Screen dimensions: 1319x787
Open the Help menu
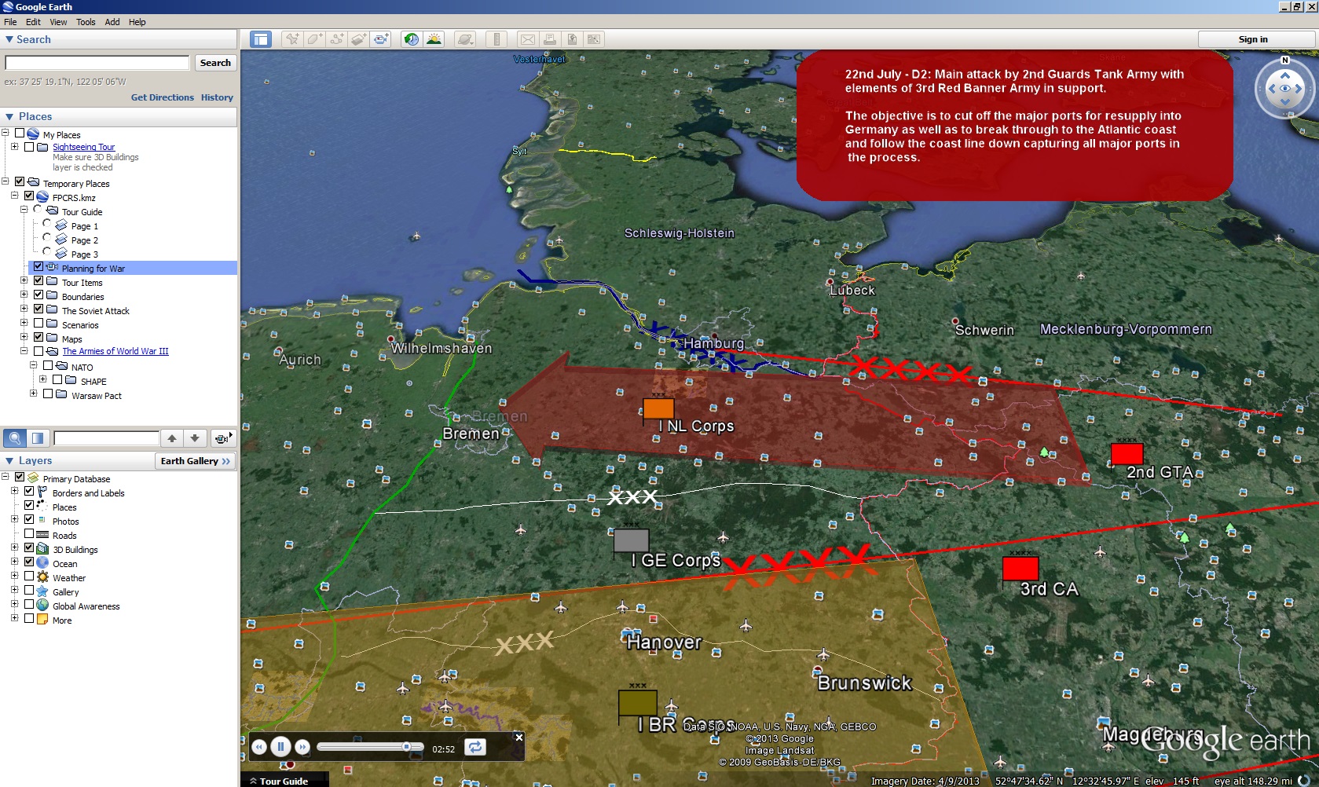[137, 22]
